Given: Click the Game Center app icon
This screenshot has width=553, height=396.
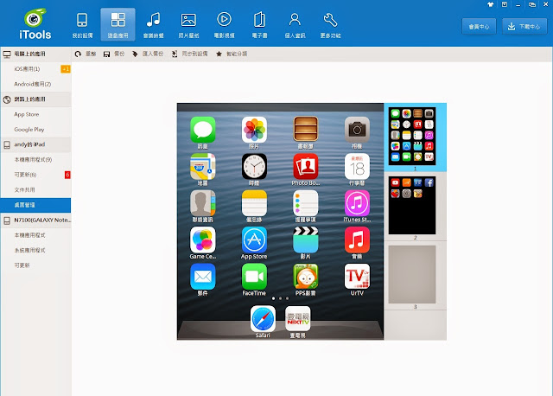Looking at the screenshot, I should point(203,240).
